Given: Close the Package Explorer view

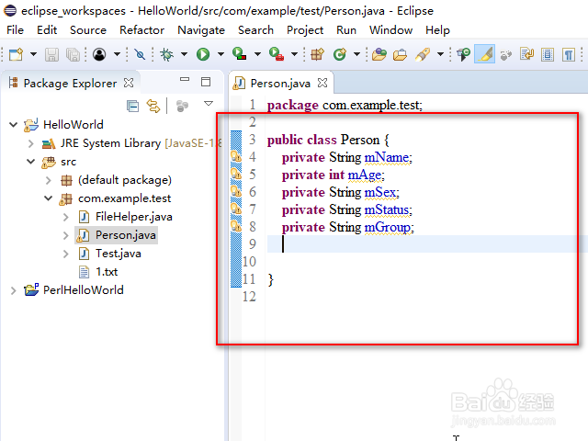Looking at the screenshot, I should pyautogui.click(x=129, y=83).
